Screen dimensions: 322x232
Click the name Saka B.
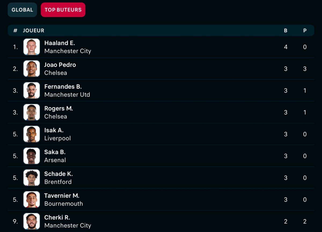55,152
